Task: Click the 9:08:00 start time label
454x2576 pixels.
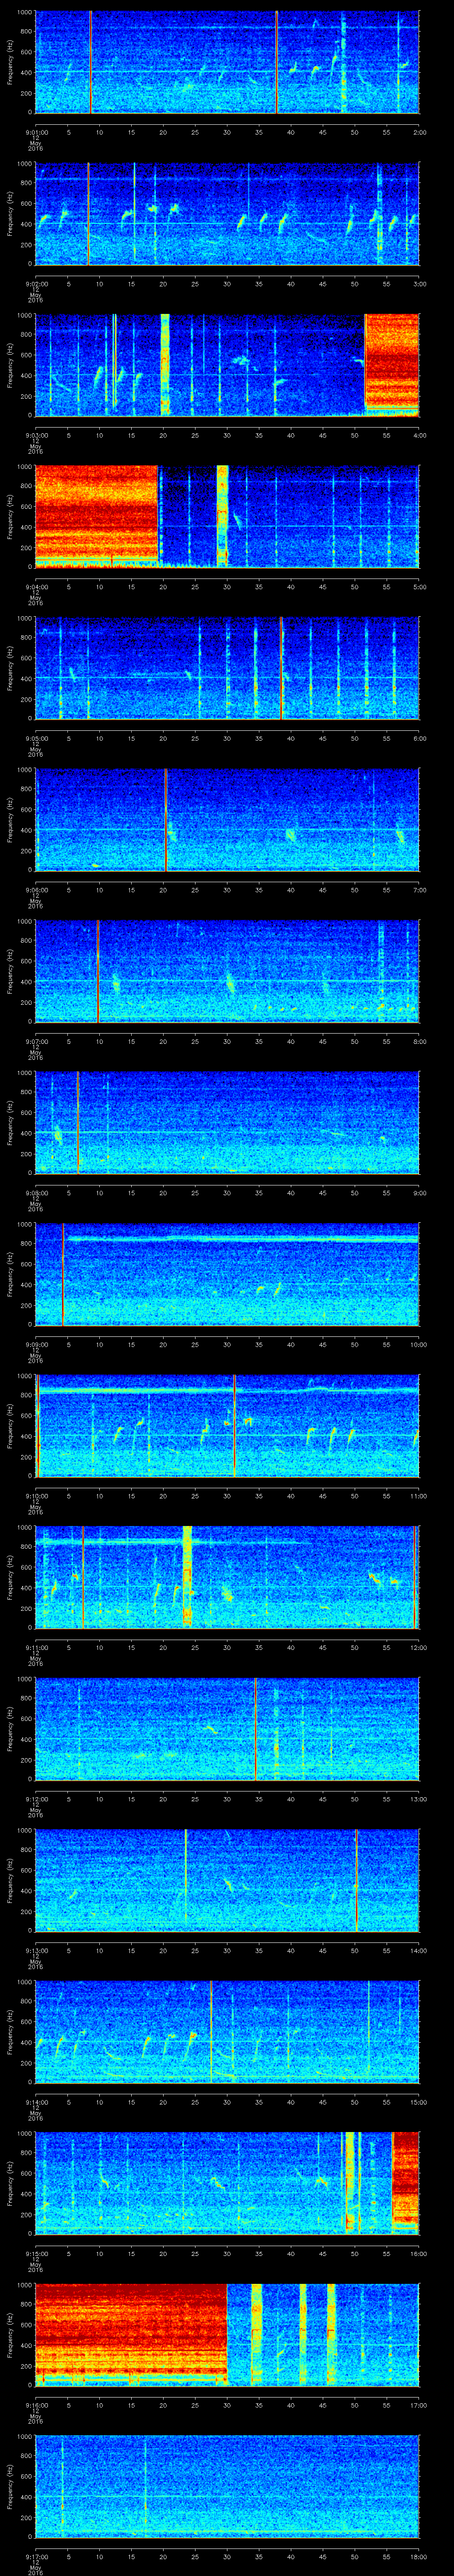Action: click(x=36, y=1193)
